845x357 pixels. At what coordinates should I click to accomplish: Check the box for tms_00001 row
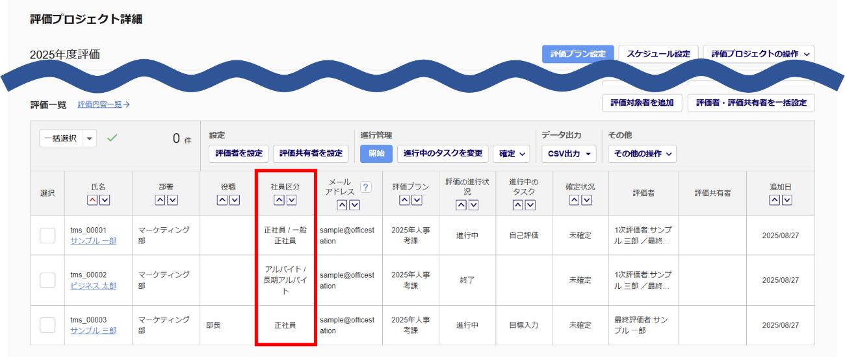(x=47, y=236)
